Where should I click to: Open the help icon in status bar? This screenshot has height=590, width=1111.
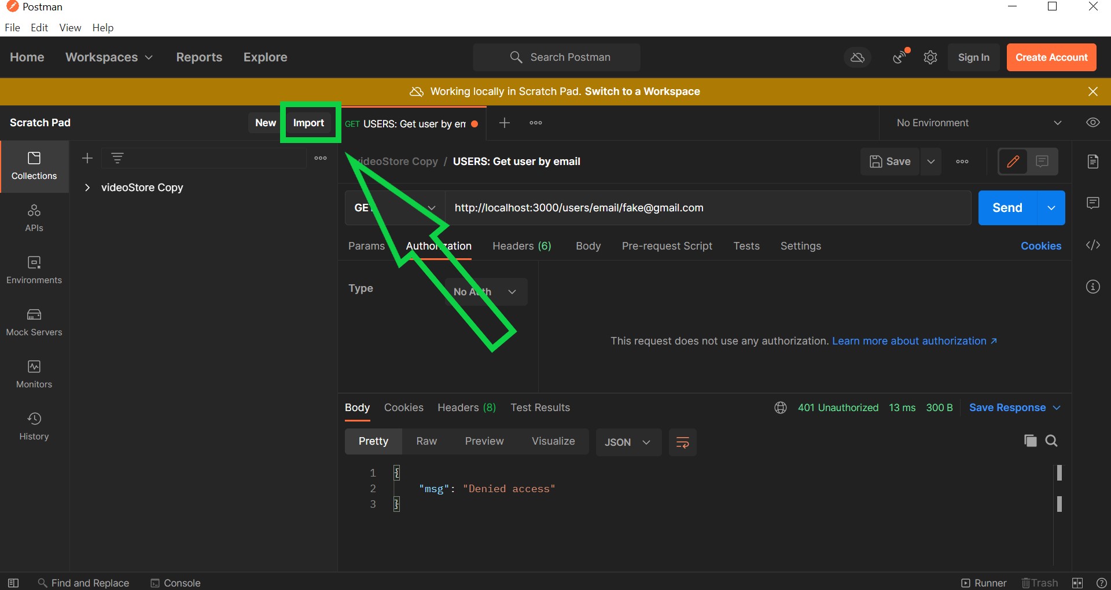tap(1102, 582)
